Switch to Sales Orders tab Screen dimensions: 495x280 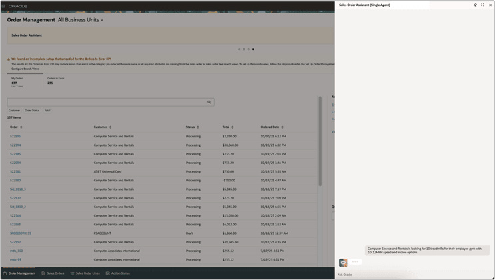tap(53, 273)
